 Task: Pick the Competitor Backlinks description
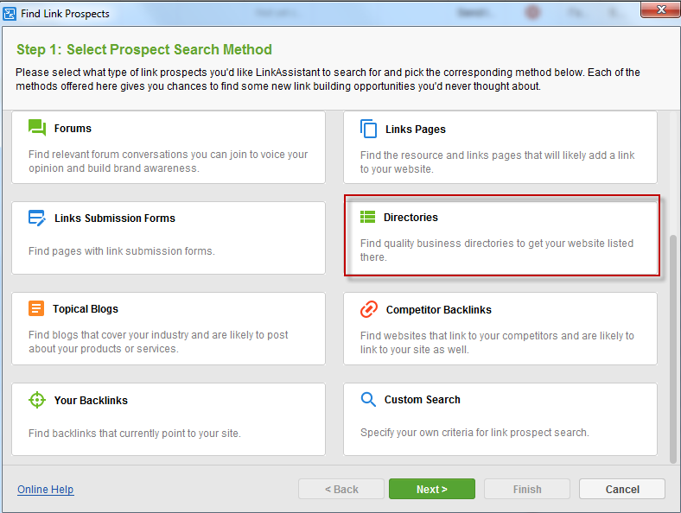[x=497, y=343]
